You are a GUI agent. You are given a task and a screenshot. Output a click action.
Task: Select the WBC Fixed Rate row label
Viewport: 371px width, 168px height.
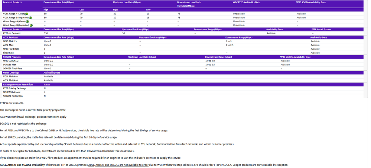[11, 49]
